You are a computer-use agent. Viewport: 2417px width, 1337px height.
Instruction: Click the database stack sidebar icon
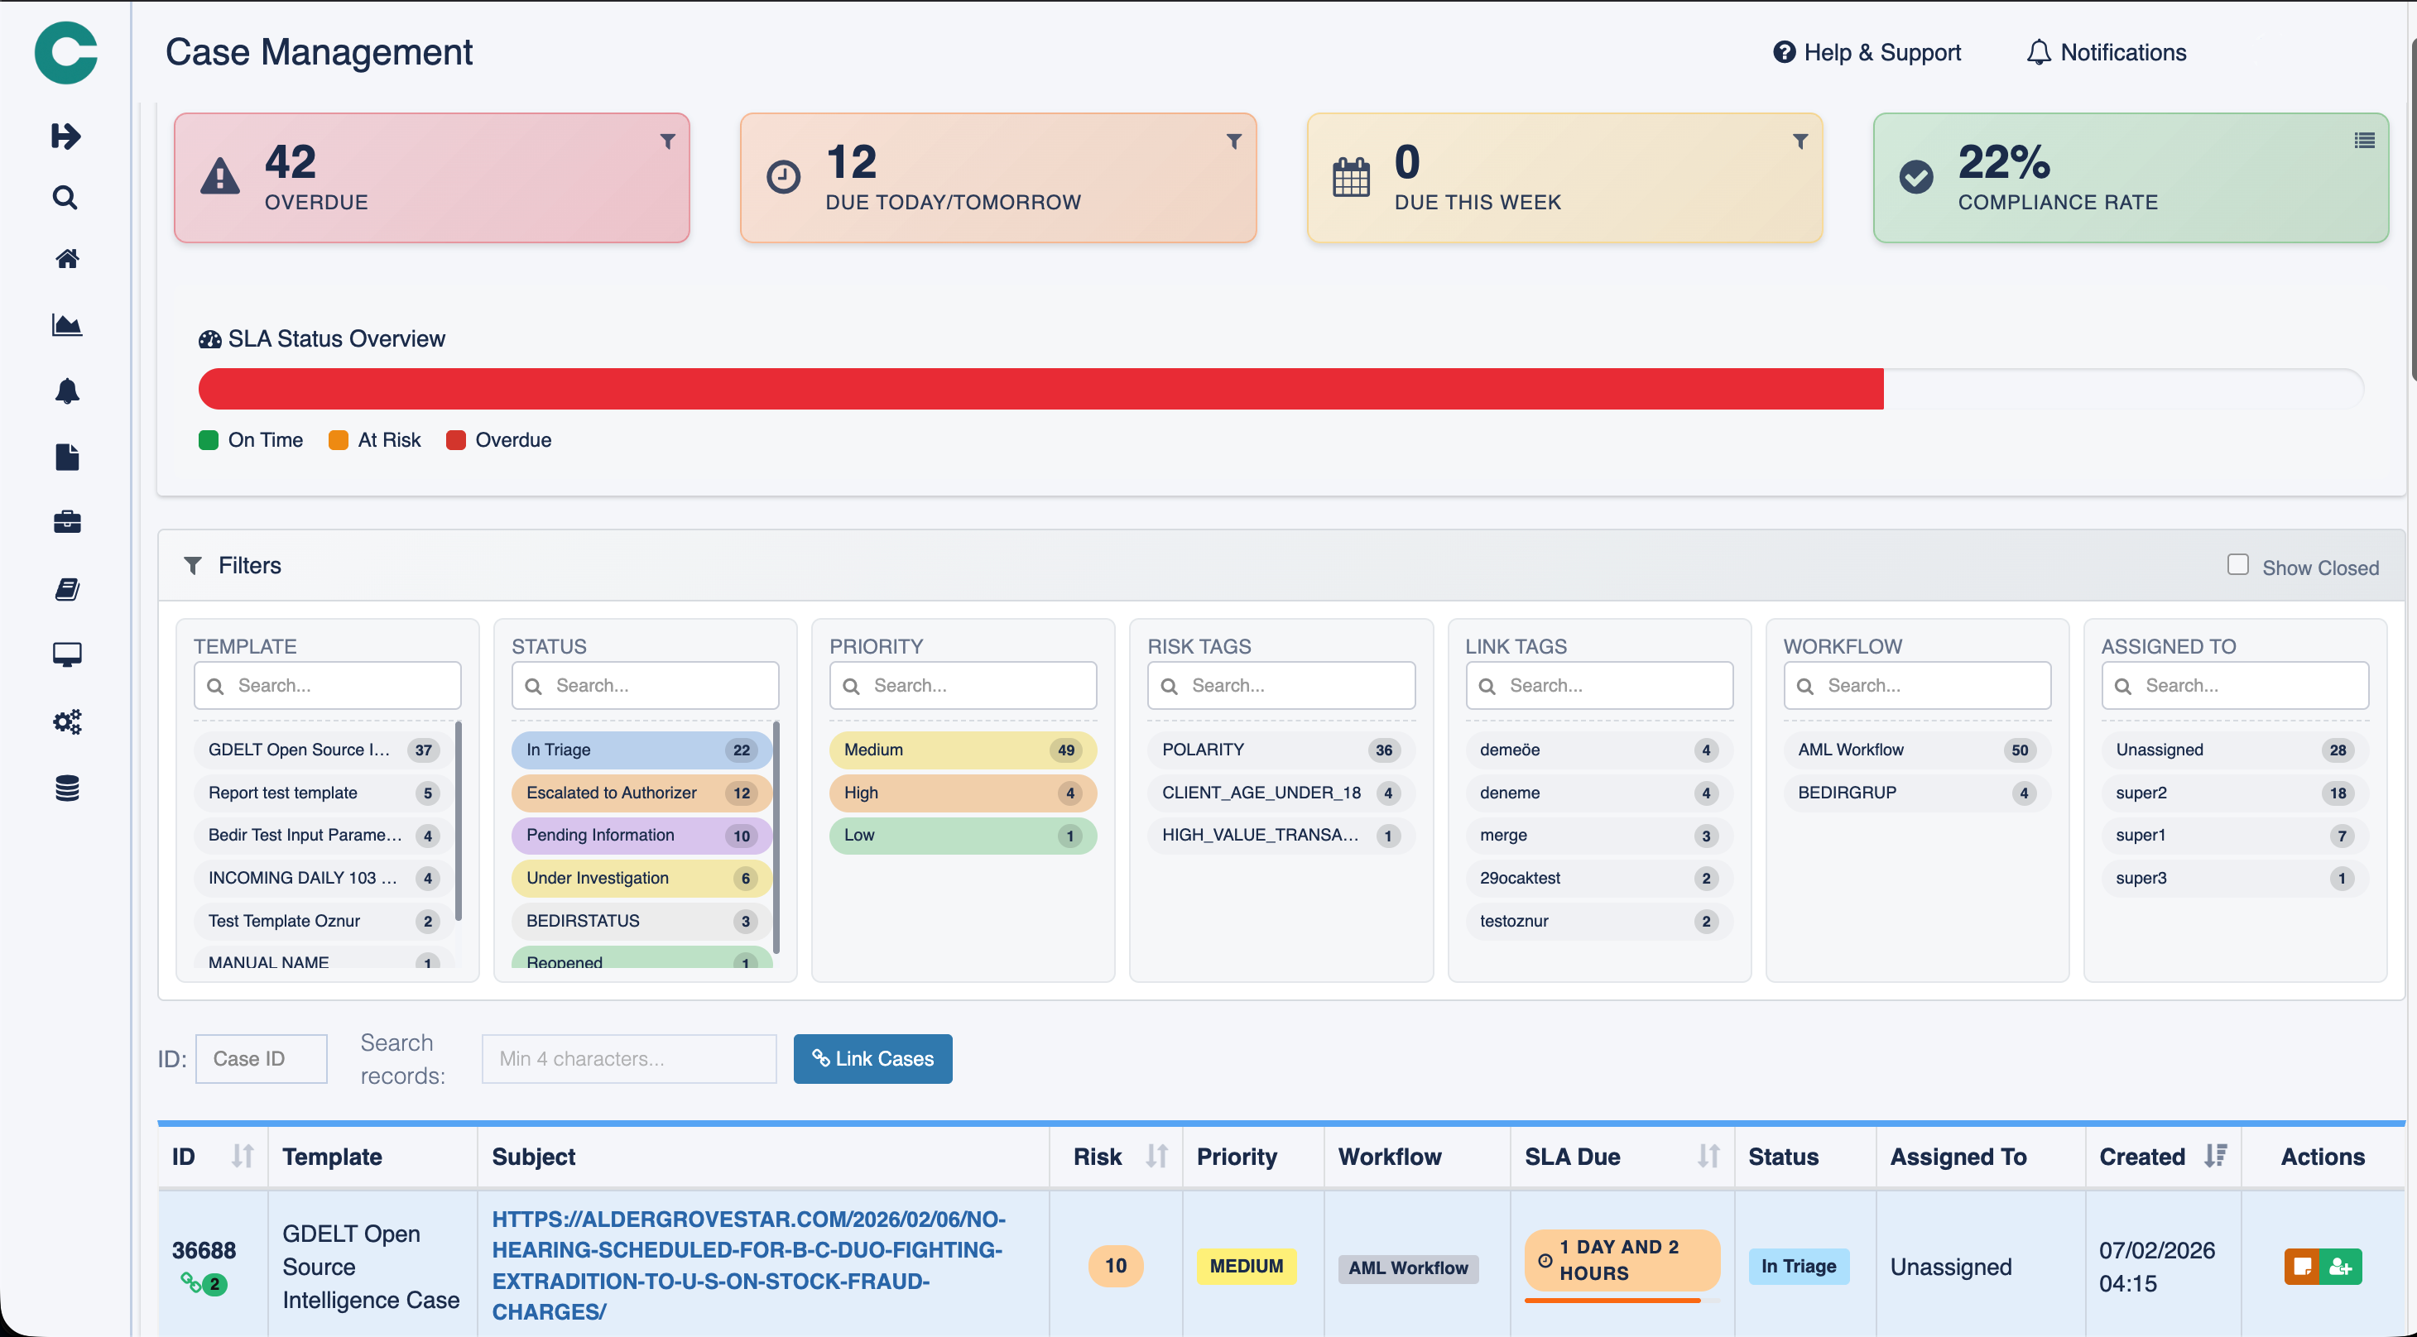[66, 788]
